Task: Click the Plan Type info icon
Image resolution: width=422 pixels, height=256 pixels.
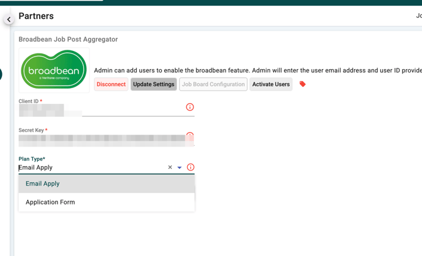Action: (x=190, y=167)
